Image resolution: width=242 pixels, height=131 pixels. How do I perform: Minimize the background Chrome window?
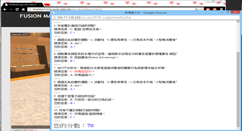point(208,2)
